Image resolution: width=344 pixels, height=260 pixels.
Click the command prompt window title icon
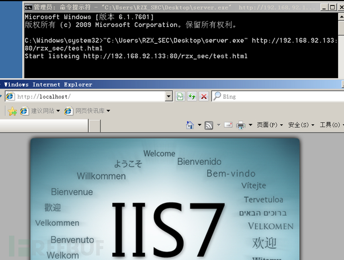point(28,7)
